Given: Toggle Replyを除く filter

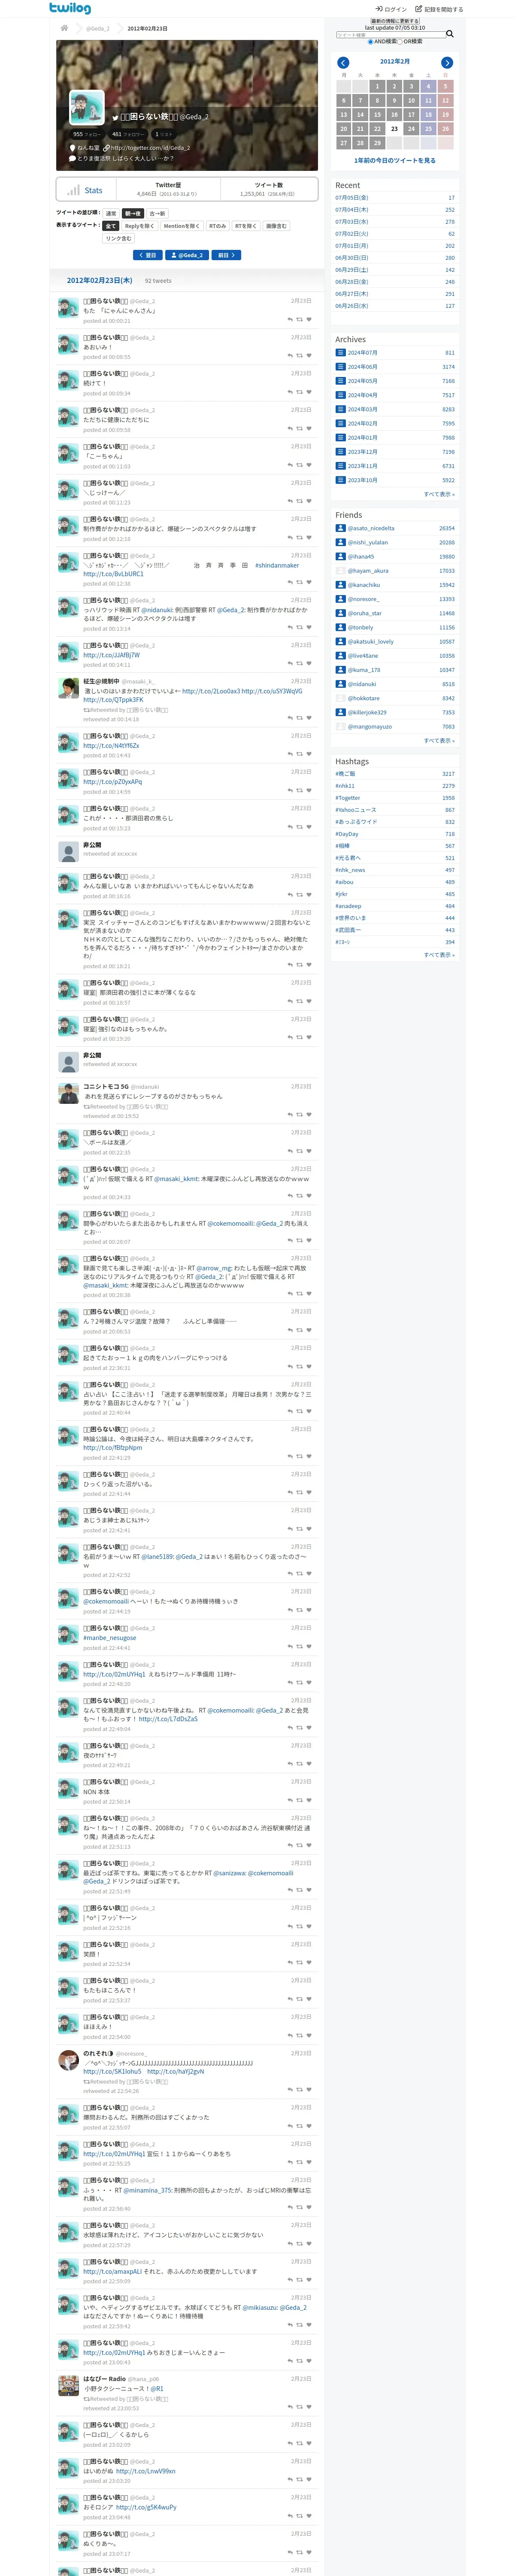Looking at the screenshot, I should [139, 226].
